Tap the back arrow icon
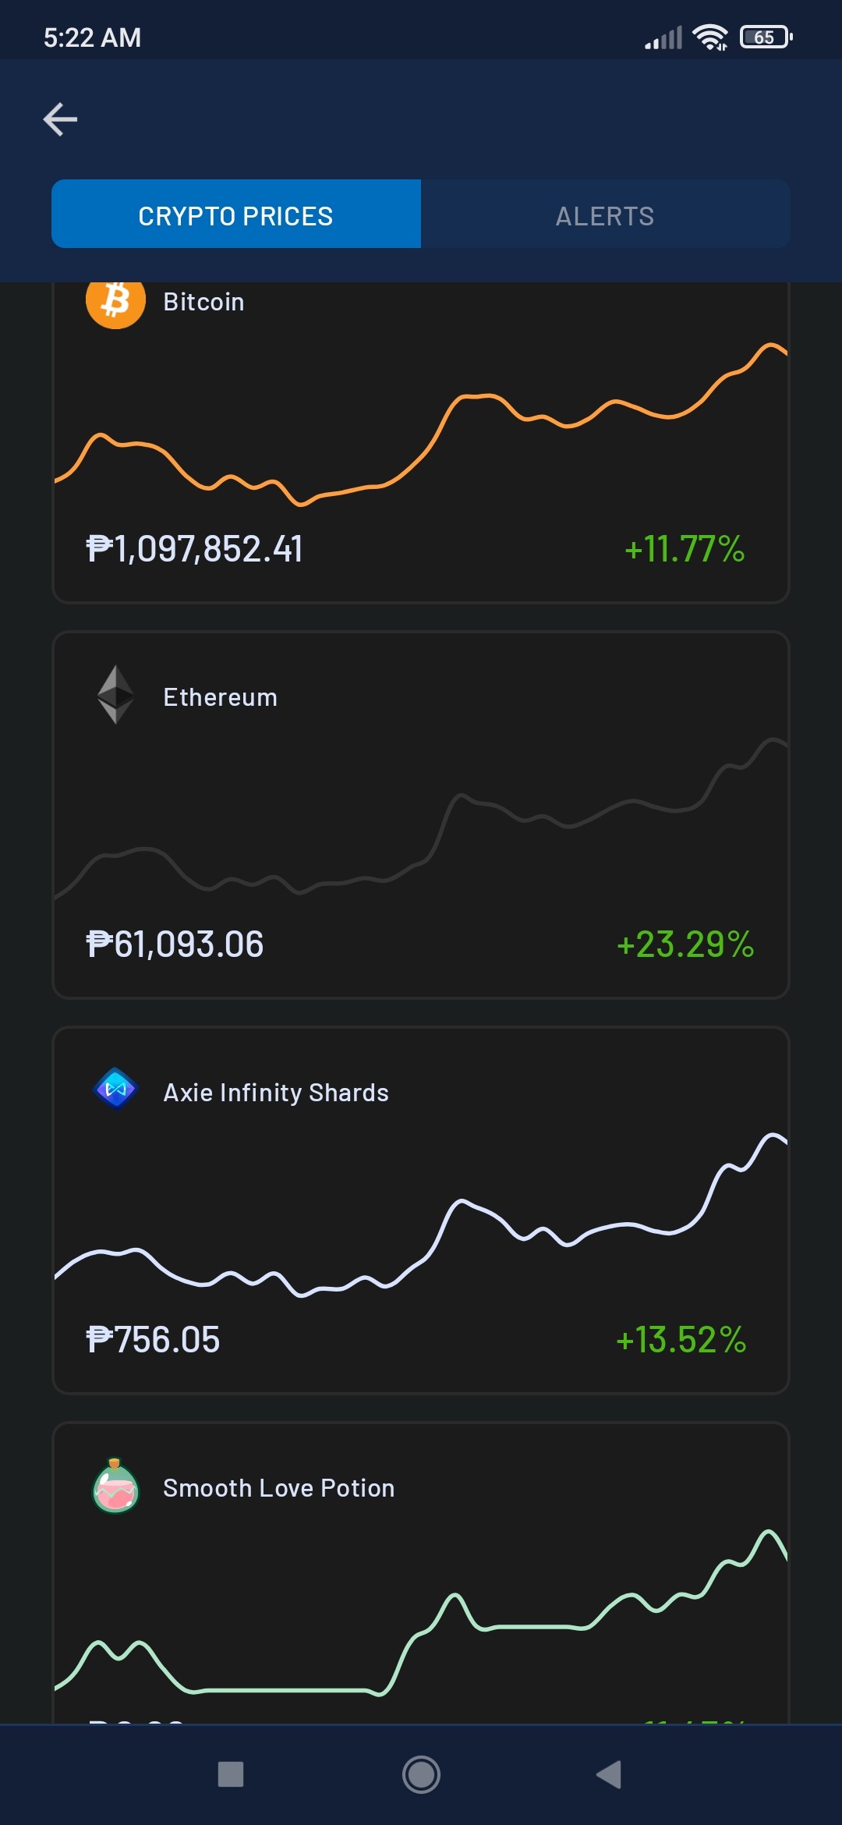The image size is (842, 1825). click(x=60, y=119)
